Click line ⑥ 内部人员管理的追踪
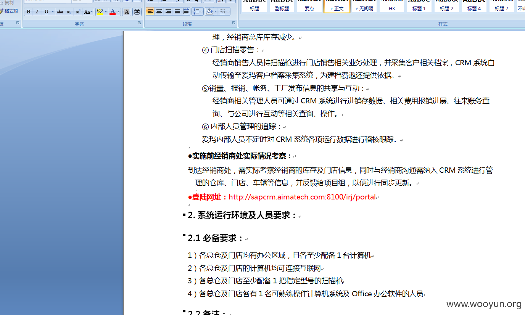The height and width of the screenshot is (315, 525). (x=242, y=127)
